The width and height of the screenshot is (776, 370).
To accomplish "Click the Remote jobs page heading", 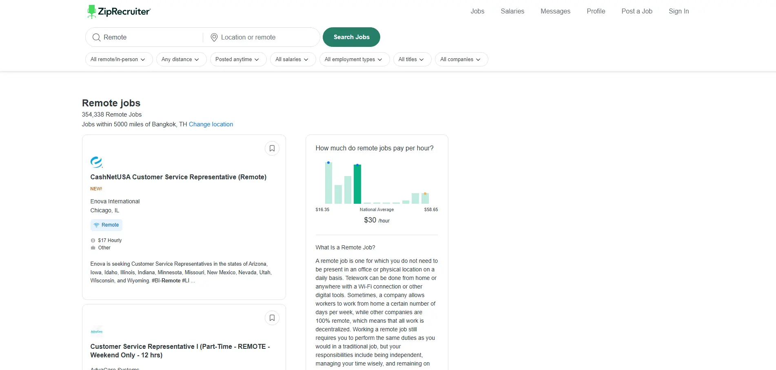I will click(111, 103).
